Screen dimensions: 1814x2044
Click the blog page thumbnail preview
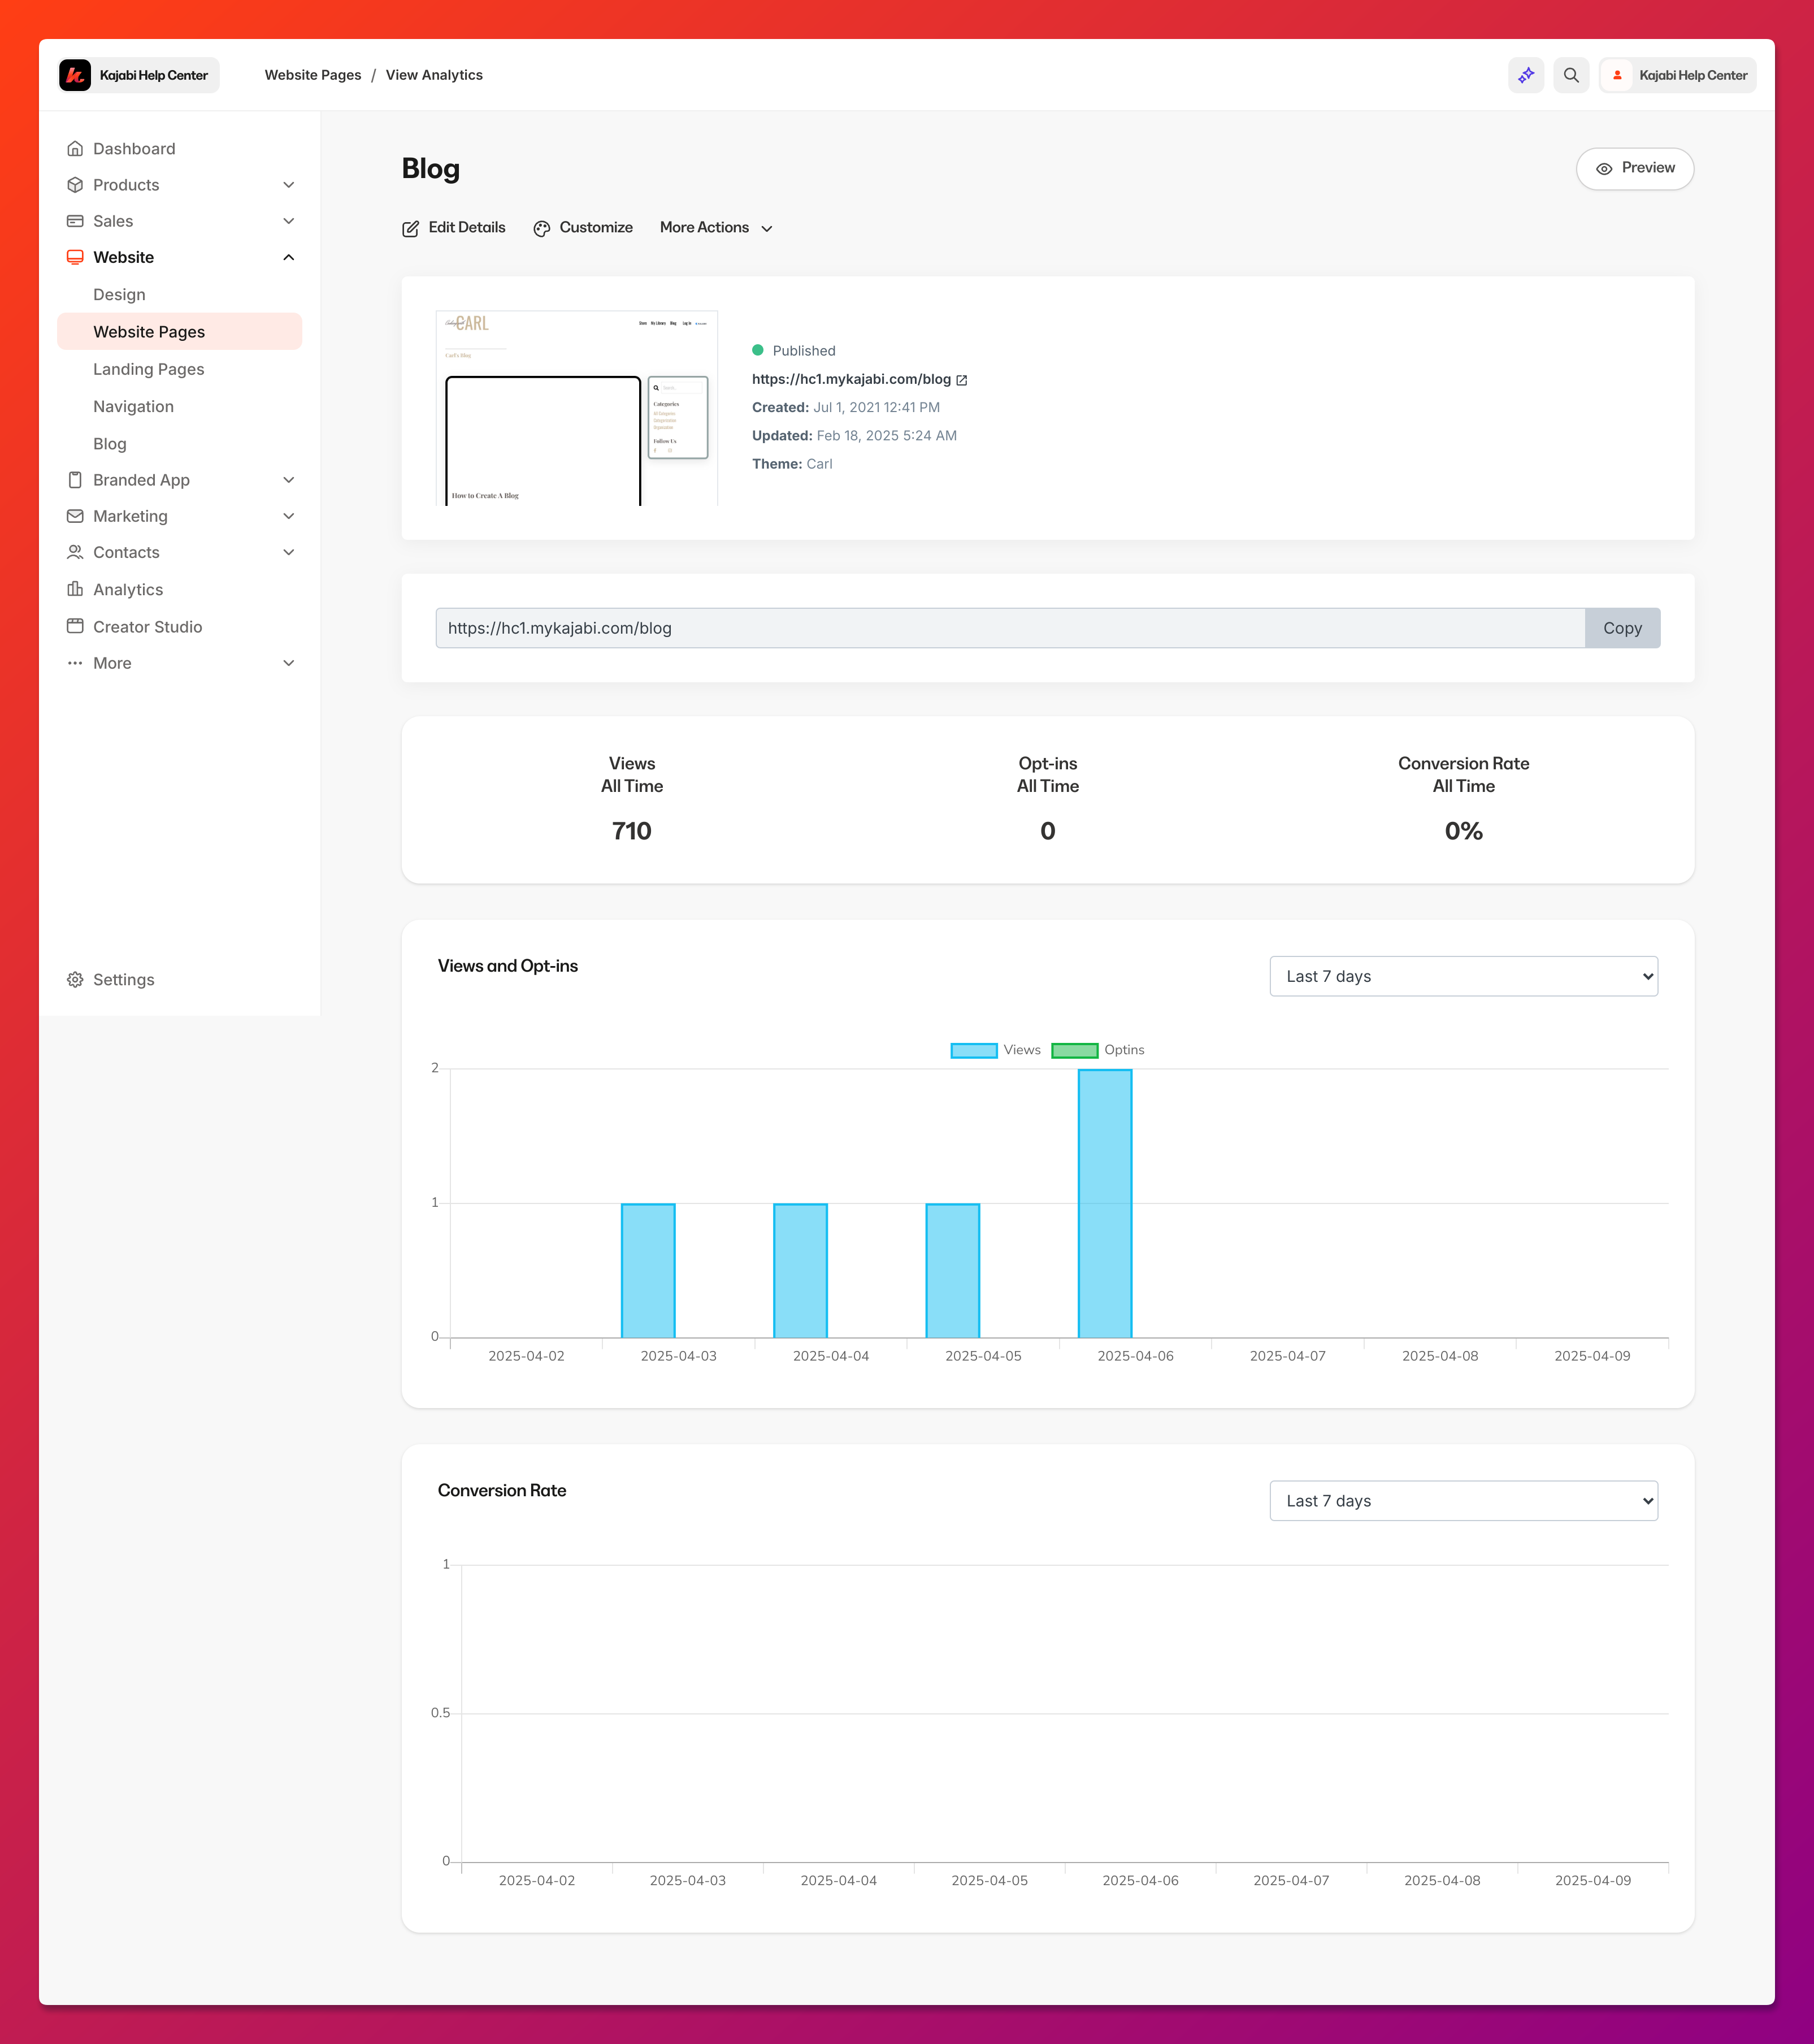pyautogui.click(x=576, y=408)
